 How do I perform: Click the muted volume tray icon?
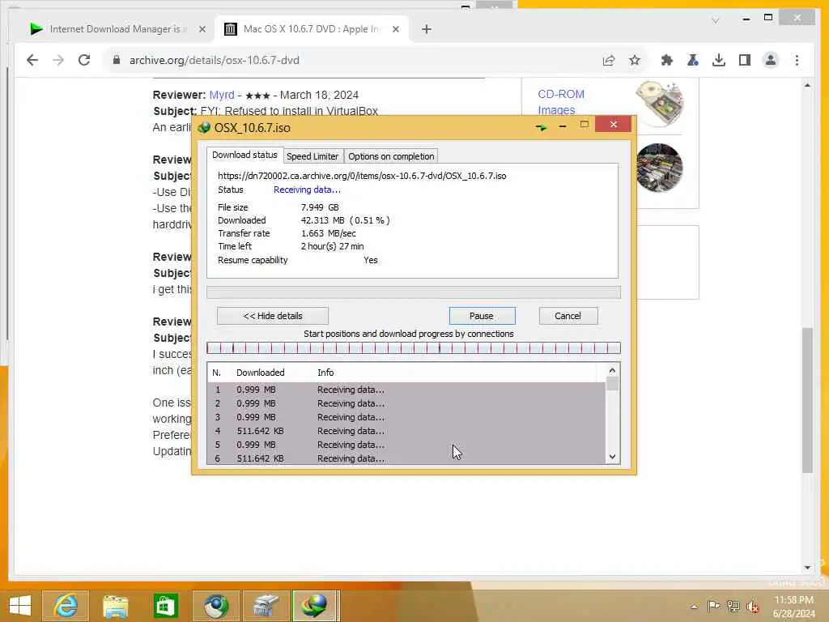point(752,606)
